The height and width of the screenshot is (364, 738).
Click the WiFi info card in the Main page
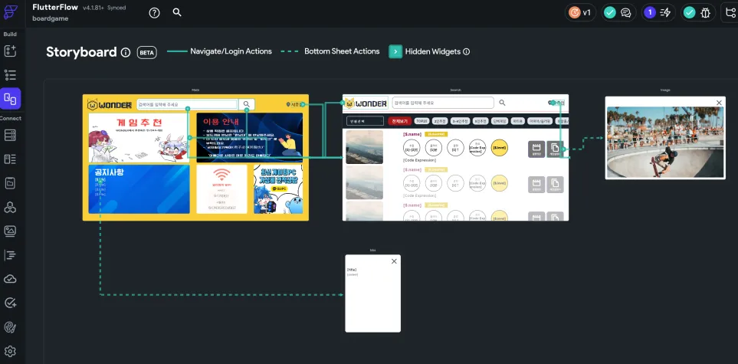tap(221, 189)
